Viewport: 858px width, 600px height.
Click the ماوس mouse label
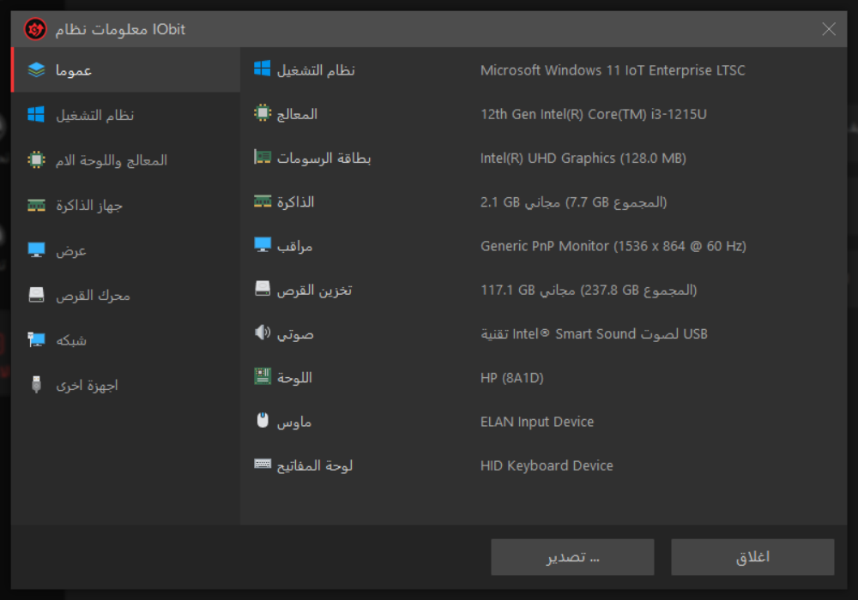(294, 423)
